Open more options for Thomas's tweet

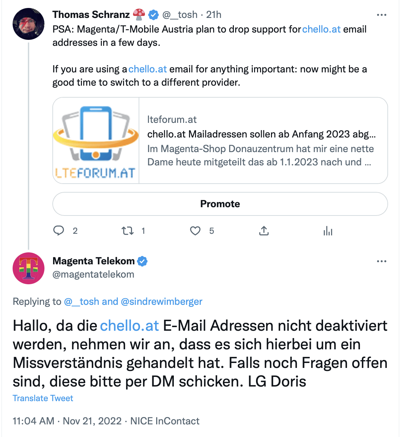click(382, 15)
